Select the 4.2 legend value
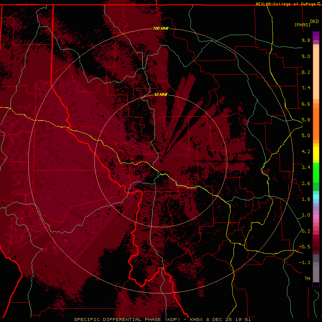Image resolution: width=322 pixels, height=322 pixels. 306,152
